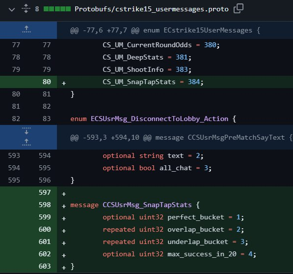Expand up above line 77 hunk
Image resolution: width=293 pixels, height=274 pixels.
click(x=27, y=30)
